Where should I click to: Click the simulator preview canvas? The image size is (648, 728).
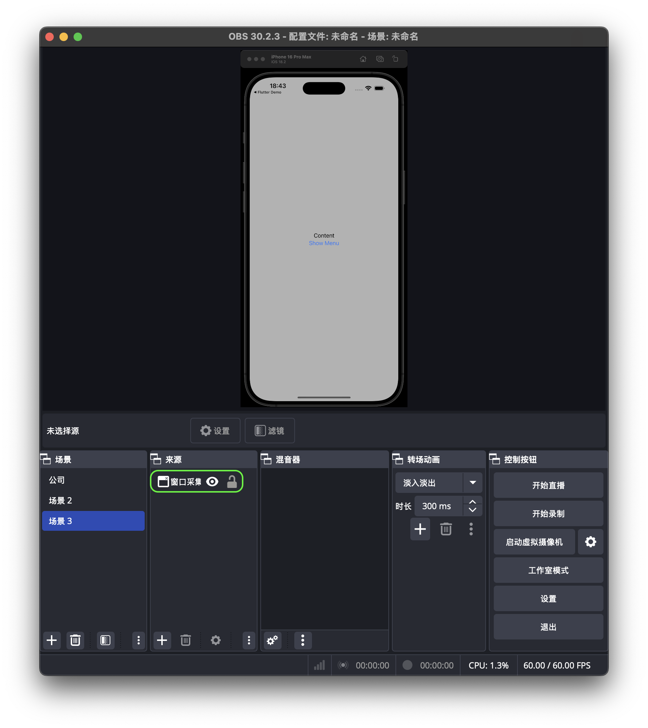324,228
